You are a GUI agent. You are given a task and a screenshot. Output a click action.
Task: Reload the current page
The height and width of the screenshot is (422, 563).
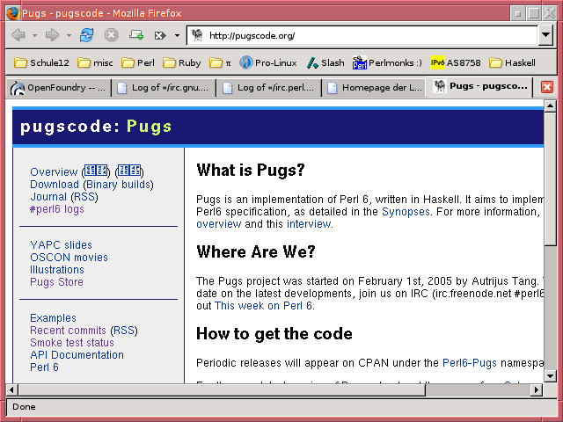(86, 35)
